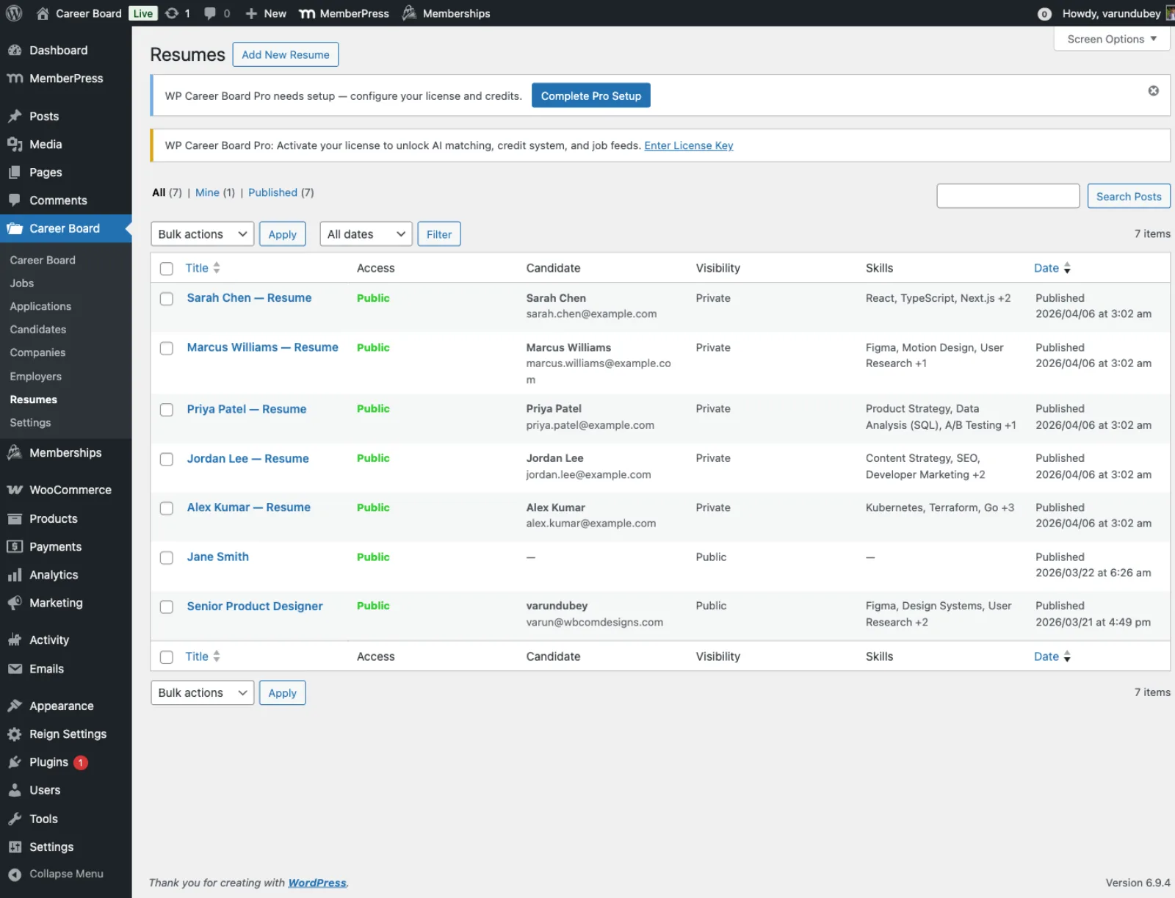Viewport: 1175px width, 898px height.
Task: Click the Dashboard icon in sidebar
Action: 15,50
